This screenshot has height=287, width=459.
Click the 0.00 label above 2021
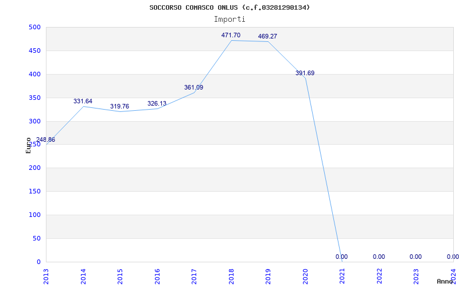[x=341, y=257]
